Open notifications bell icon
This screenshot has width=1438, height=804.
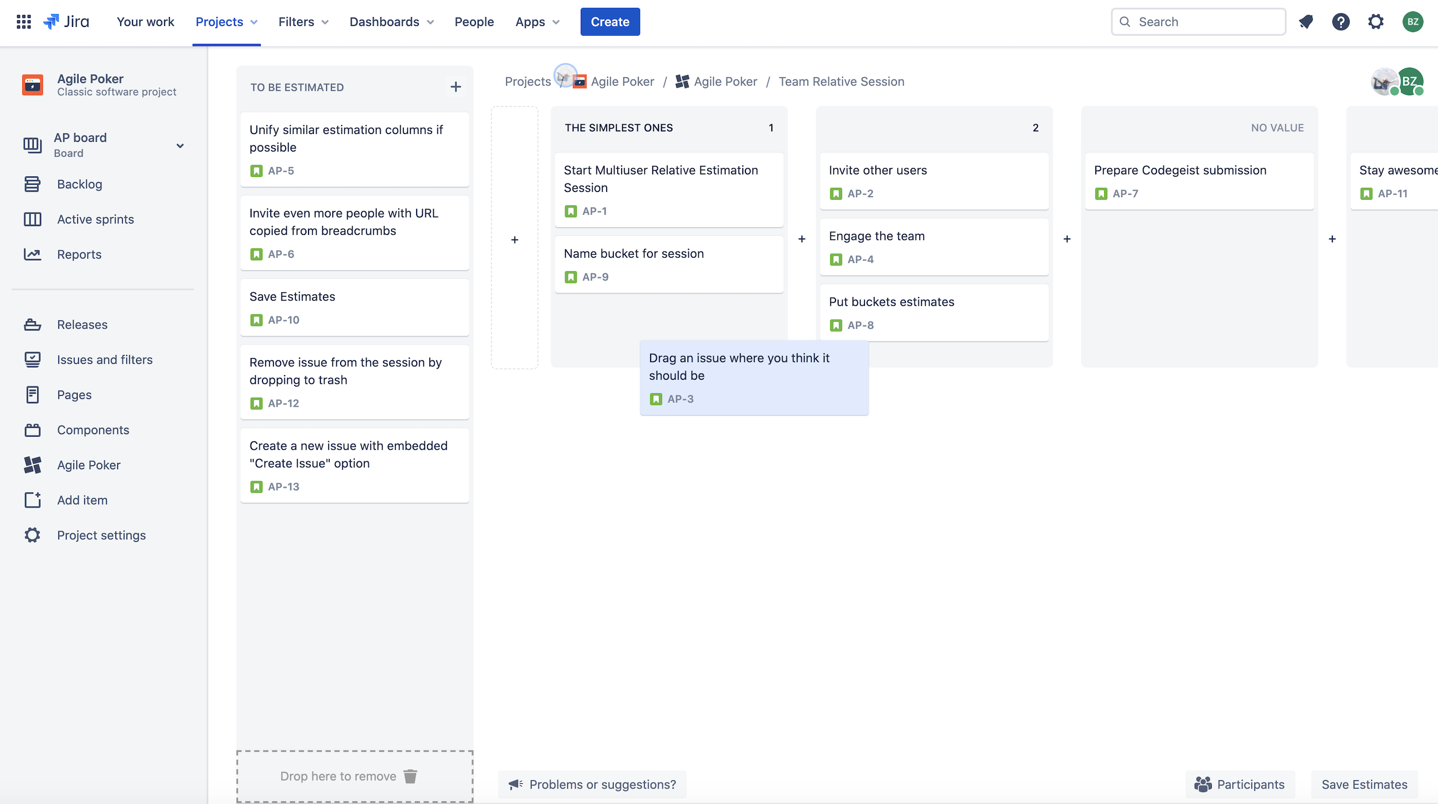pyautogui.click(x=1305, y=22)
